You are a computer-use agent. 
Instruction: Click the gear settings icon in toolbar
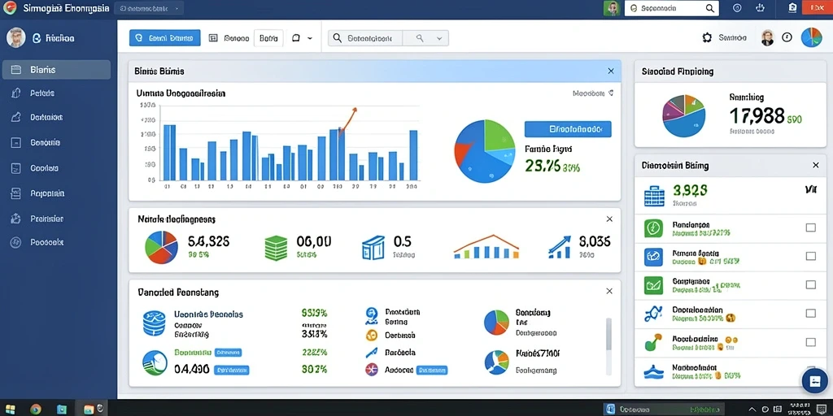[707, 37]
